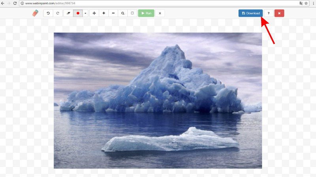Click the green Run button
The height and width of the screenshot is (177, 316).
click(146, 13)
